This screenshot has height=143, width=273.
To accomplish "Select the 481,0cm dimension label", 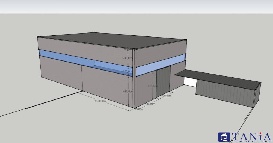I will [150, 104].
